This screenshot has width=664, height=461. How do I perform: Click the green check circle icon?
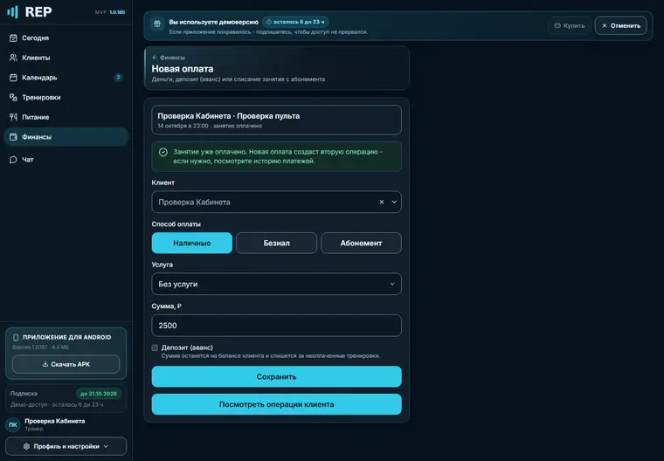pyautogui.click(x=163, y=152)
